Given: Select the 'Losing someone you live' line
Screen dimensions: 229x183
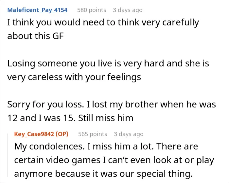Looking at the screenshot, I should (108, 63).
